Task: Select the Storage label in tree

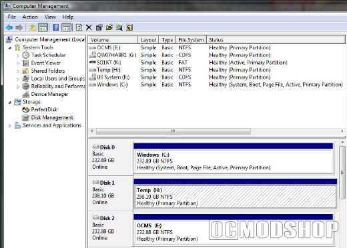Action: [31, 102]
